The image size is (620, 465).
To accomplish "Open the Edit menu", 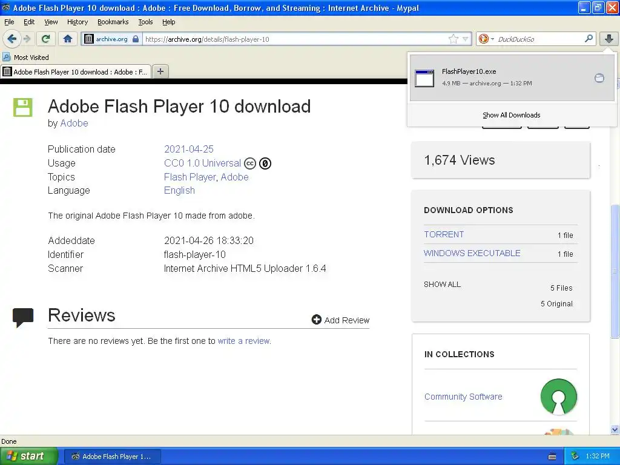I will 29,22.
